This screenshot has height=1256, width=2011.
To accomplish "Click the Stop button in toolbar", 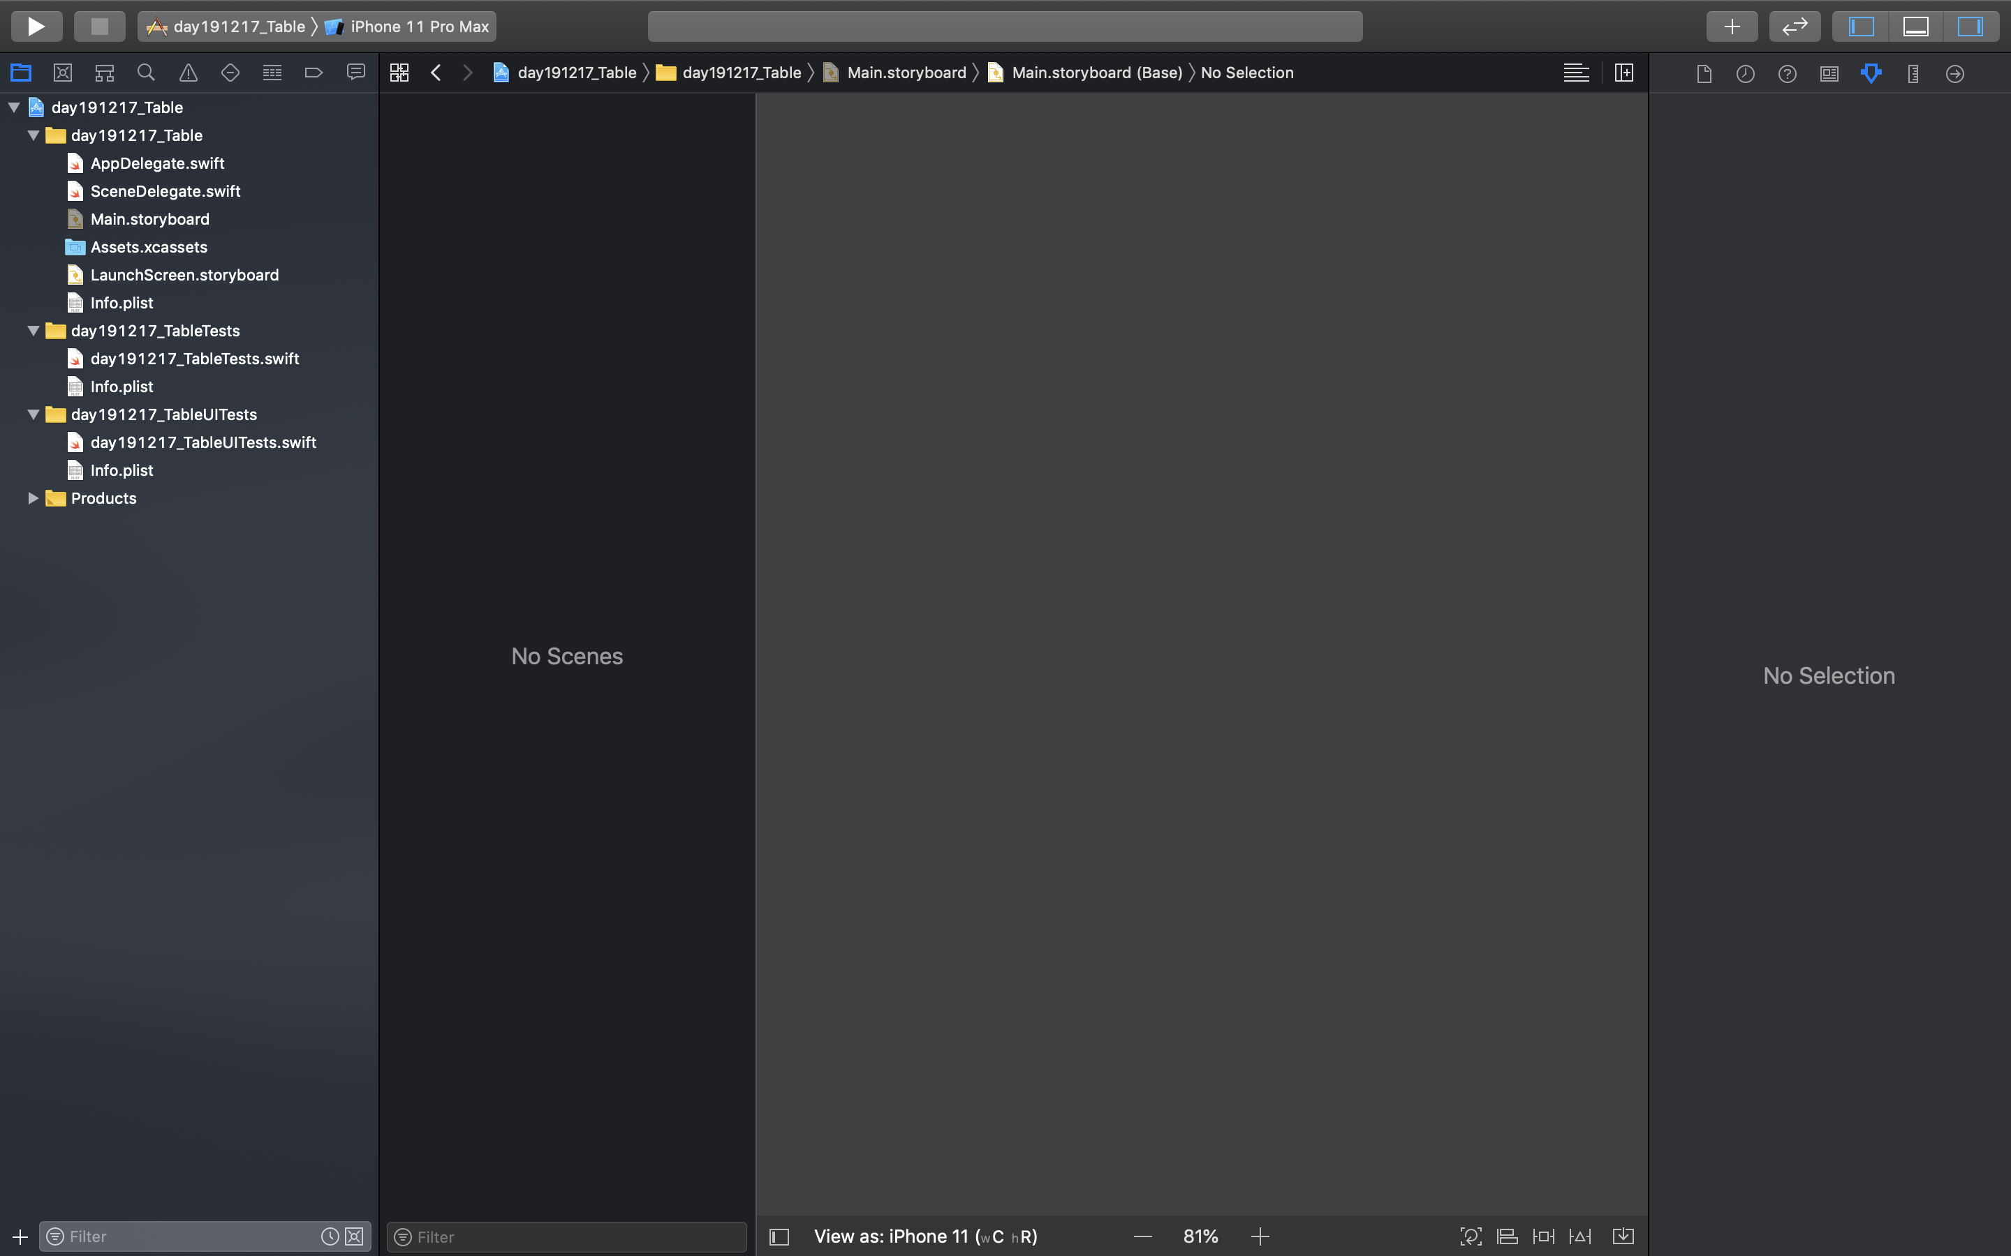I will click(100, 27).
